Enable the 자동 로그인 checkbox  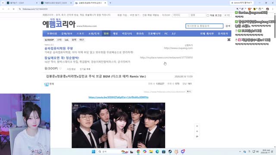[208, 15]
